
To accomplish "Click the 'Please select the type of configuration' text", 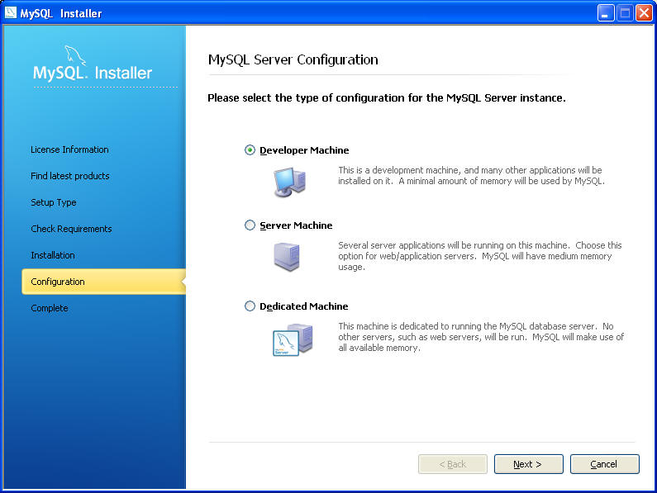I will (x=387, y=98).
